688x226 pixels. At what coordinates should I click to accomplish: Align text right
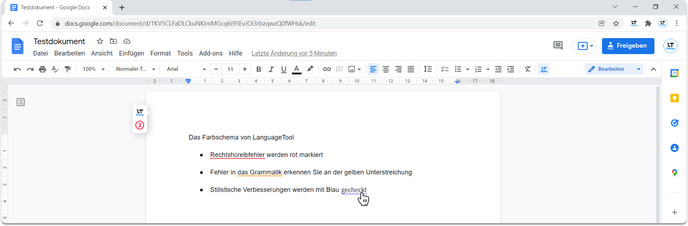pyautogui.click(x=398, y=69)
